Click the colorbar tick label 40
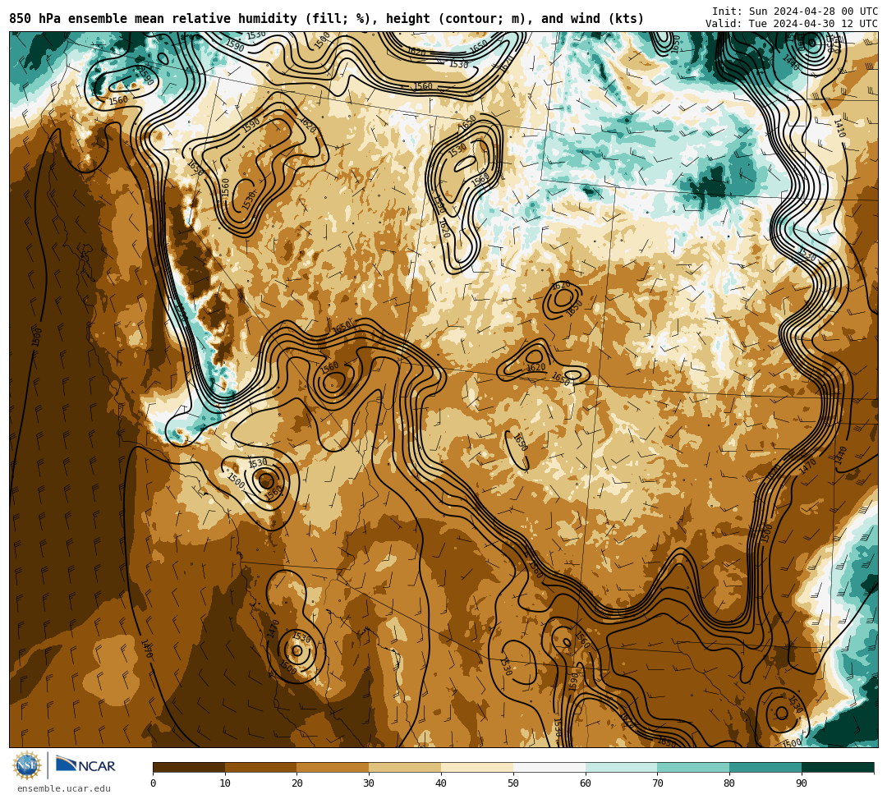This screenshot has width=887, height=799. (441, 783)
